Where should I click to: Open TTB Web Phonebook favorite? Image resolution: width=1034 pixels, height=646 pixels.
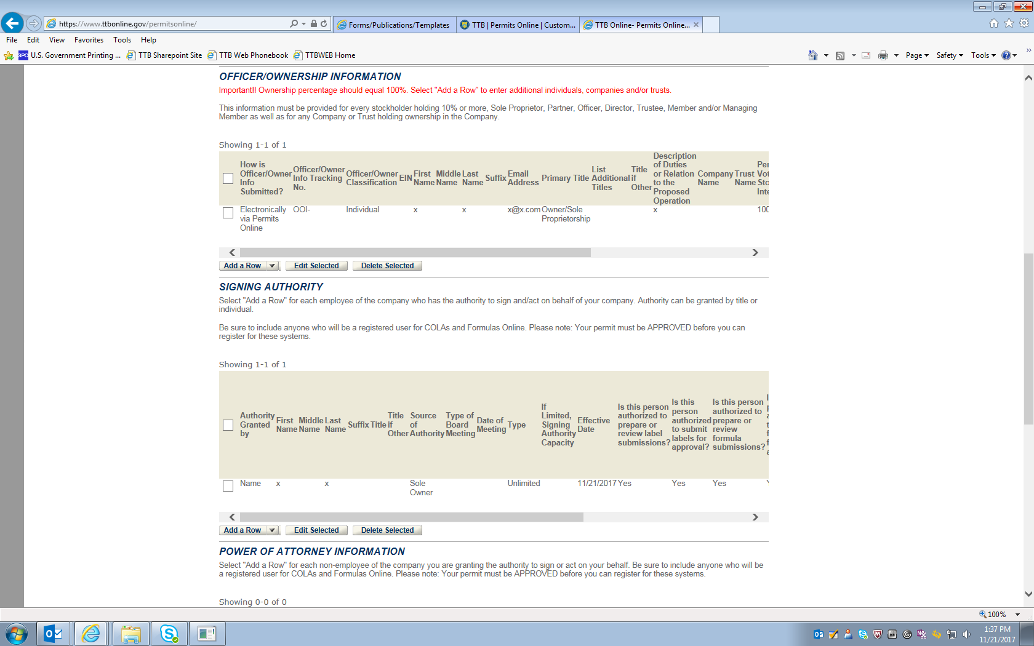247,55
